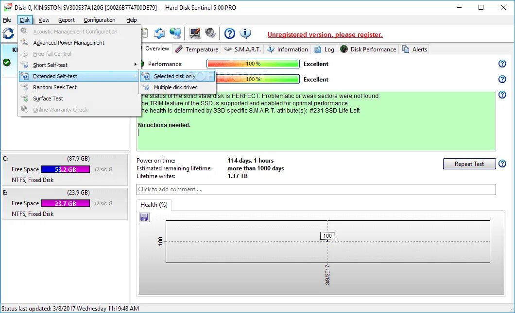Viewport: 515px width, 313px height.
Task: Open the Help menu
Action: pos(131,20)
